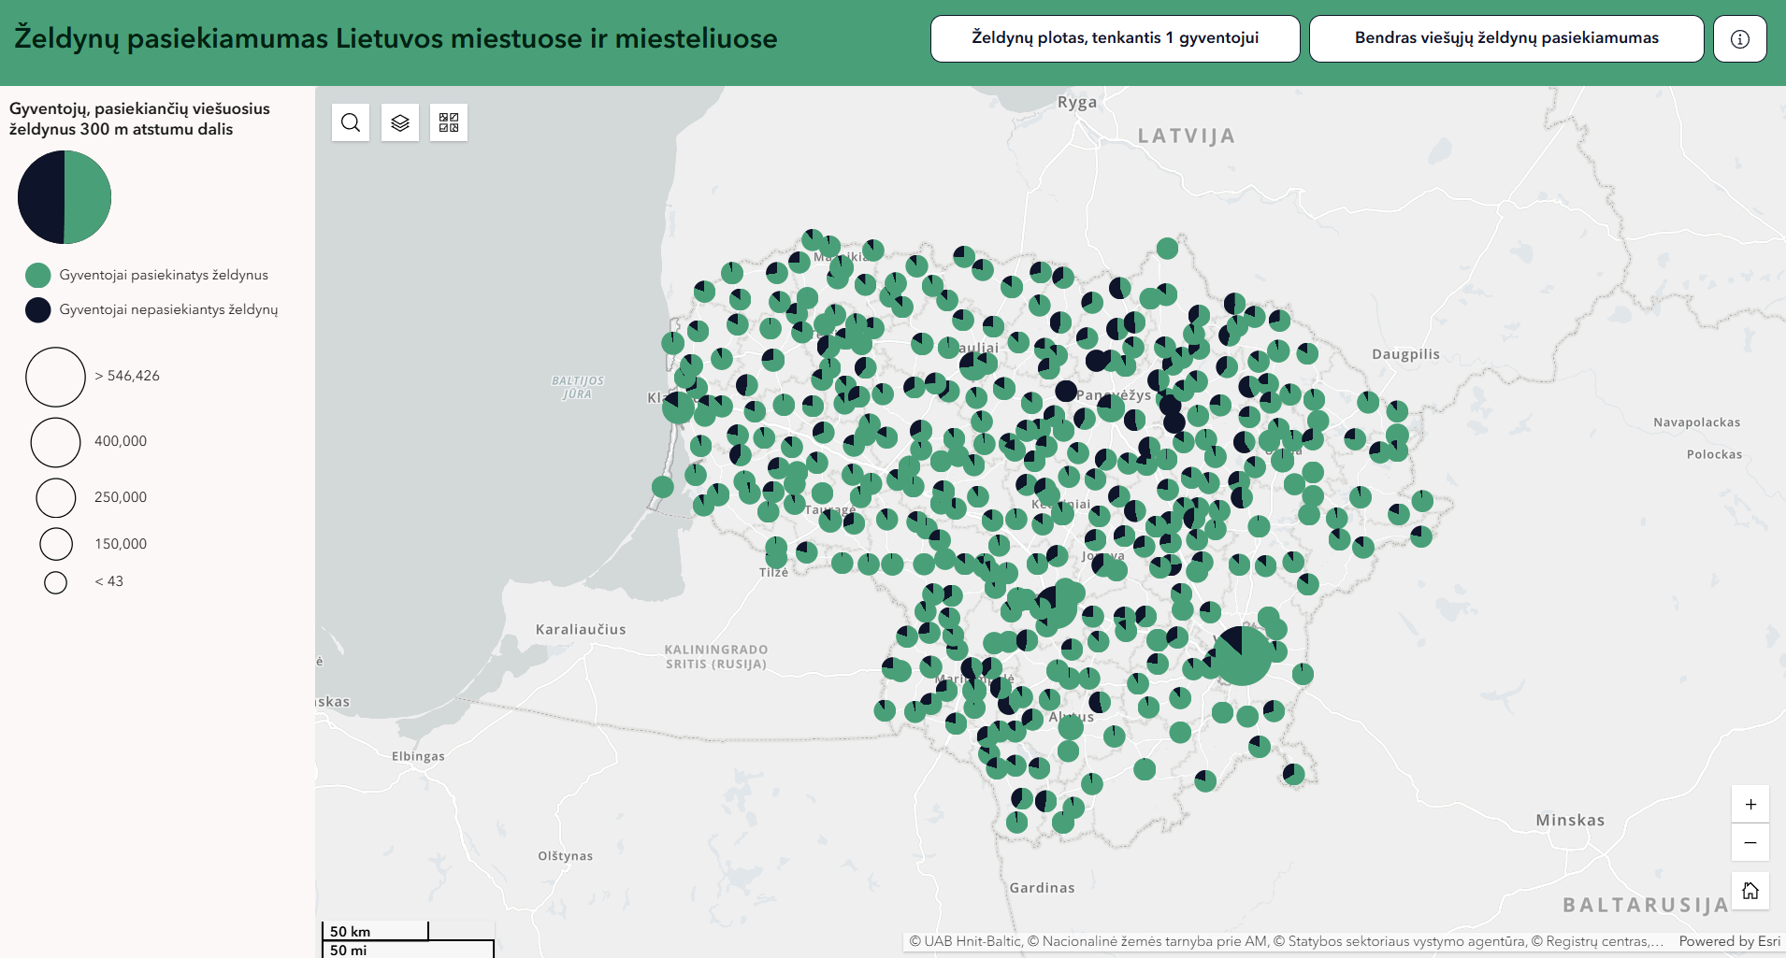The width and height of the screenshot is (1786, 958).
Task: Click the legend's half-green pie chart symbol
Action: coord(65,197)
